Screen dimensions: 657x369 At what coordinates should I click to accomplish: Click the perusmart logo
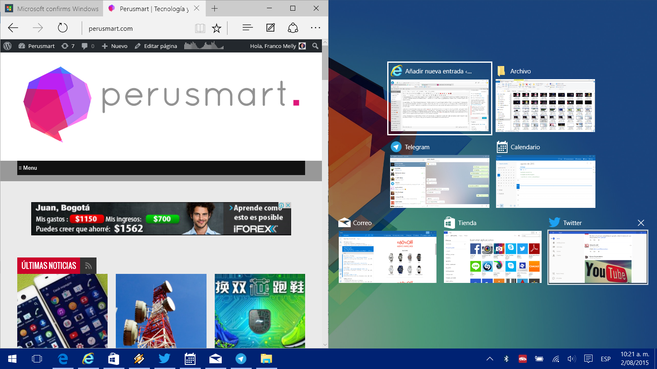[x=161, y=103]
